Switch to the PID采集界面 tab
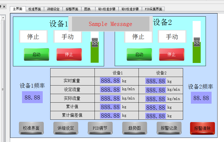The height and width of the screenshot is (142, 224). (x=153, y=9)
